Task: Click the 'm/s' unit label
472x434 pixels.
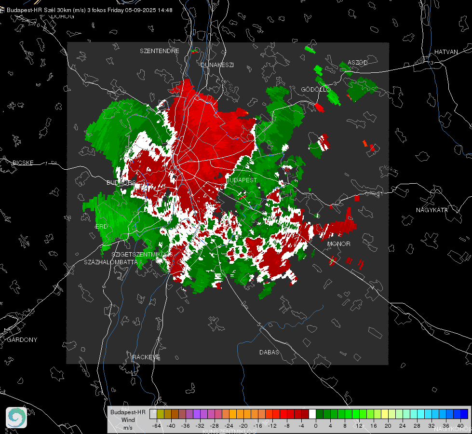Action: click(128, 427)
